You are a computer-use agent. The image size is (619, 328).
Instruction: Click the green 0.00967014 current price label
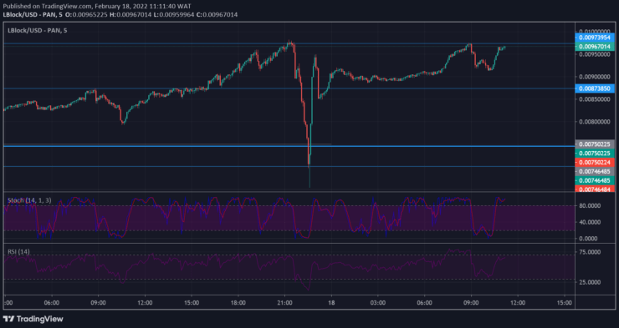[595, 47]
